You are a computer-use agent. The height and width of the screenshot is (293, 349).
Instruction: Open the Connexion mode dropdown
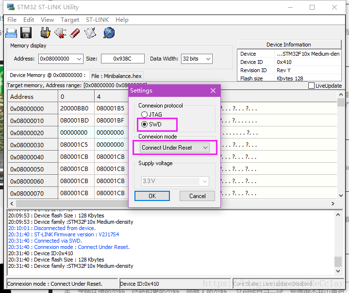pos(175,148)
